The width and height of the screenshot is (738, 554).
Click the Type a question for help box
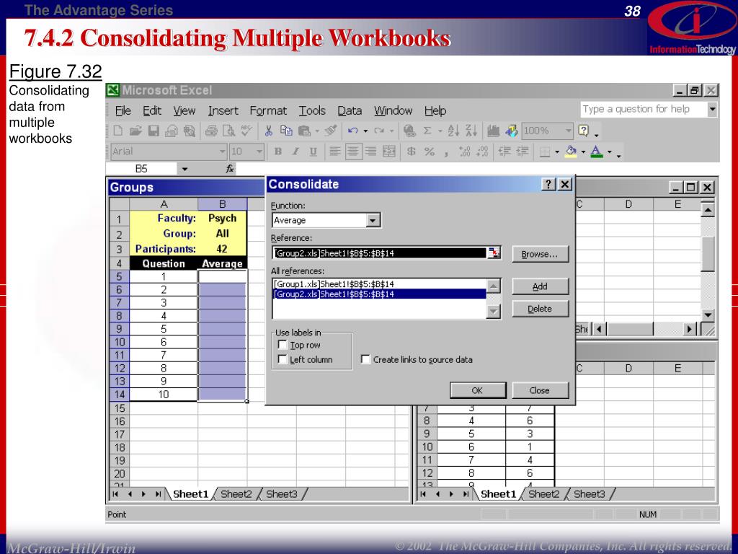644,110
